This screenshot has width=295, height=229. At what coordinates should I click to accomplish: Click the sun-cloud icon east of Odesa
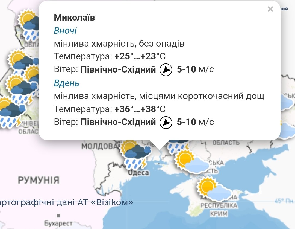pos(192,163)
